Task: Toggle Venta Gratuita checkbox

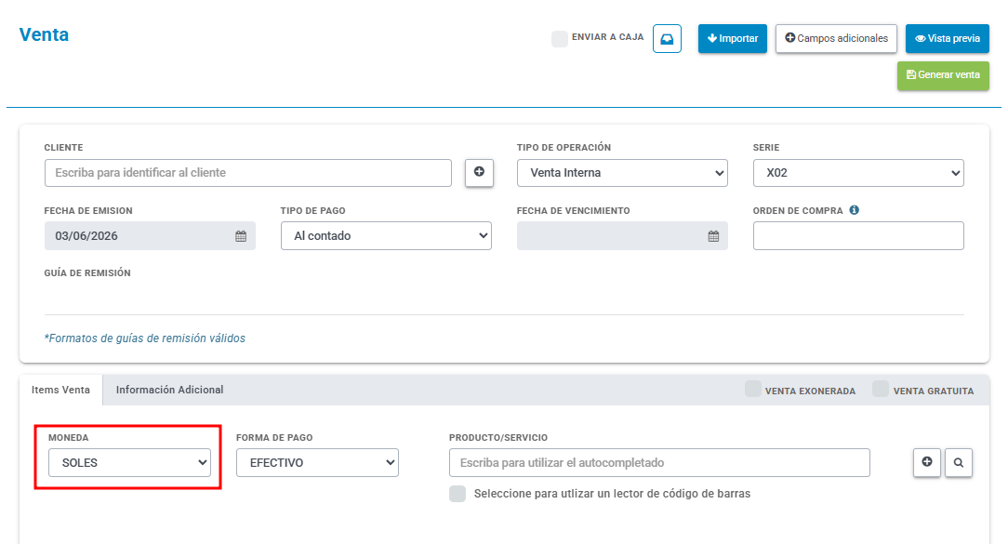Action: pyautogui.click(x=881, y=389)
